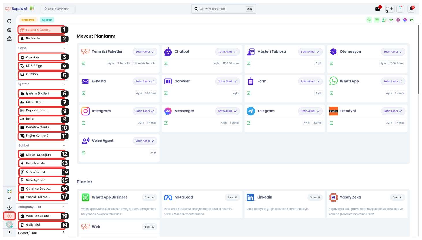Focus the Git Kullanıcılar search field
Screen dimensions: 422x240
[x=224, y=9]
